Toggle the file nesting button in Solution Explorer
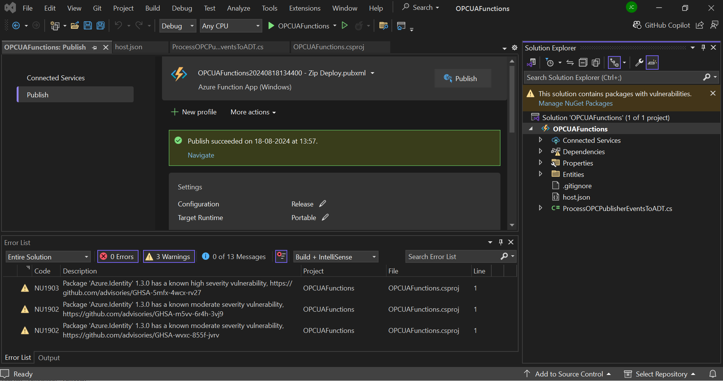 pos(614,62)
